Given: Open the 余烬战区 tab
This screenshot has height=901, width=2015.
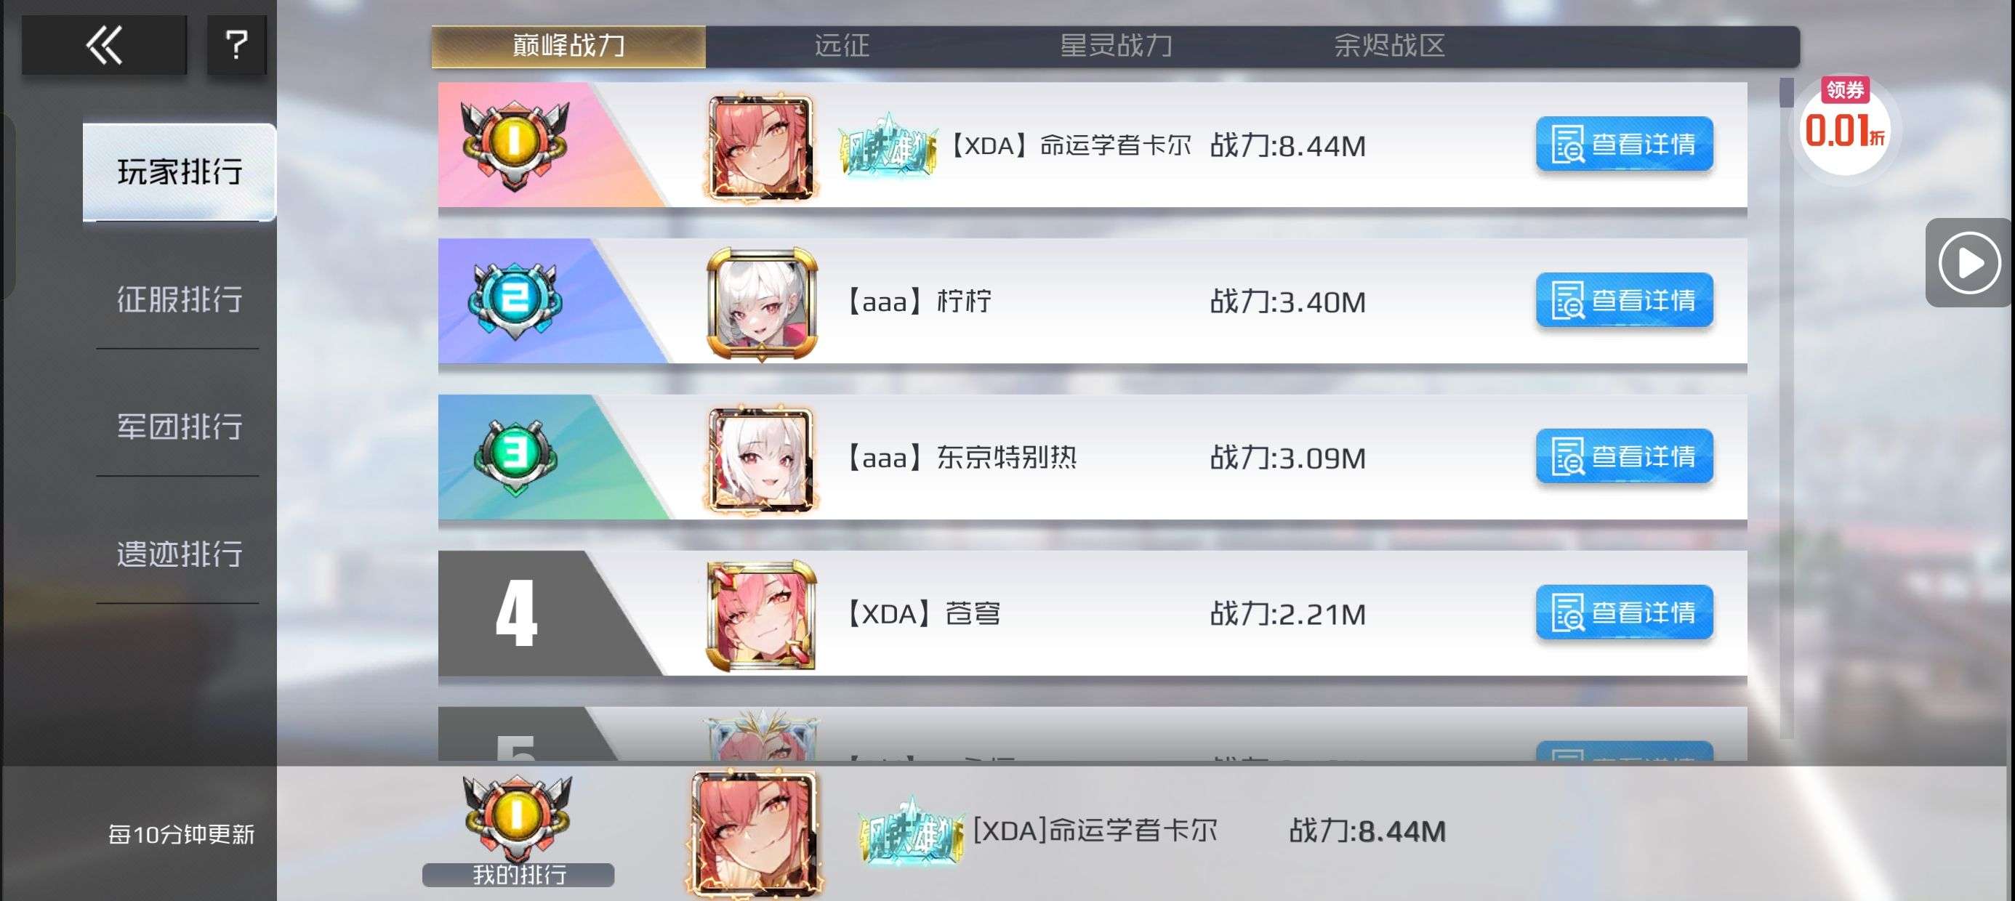Looking at the screenshot, I should tap(1389, 47).
